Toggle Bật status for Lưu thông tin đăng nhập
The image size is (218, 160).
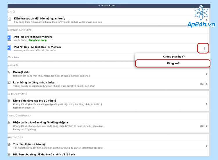202,84
